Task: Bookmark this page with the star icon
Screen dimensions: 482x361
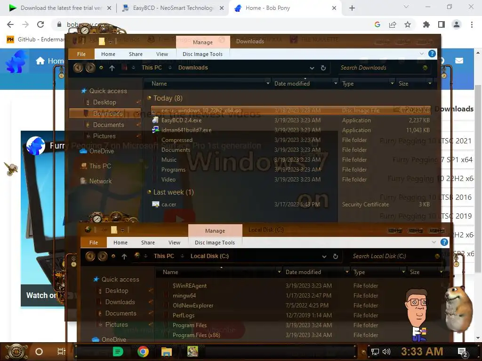Action: (408, 24)
